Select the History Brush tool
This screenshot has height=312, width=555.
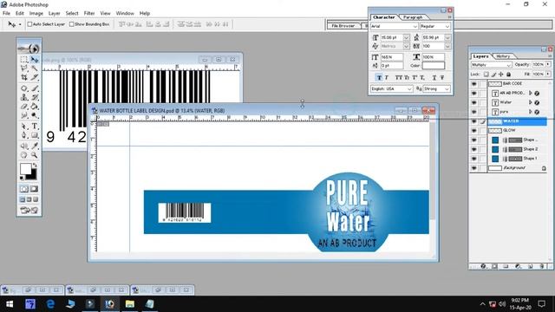tap(35, 97)
